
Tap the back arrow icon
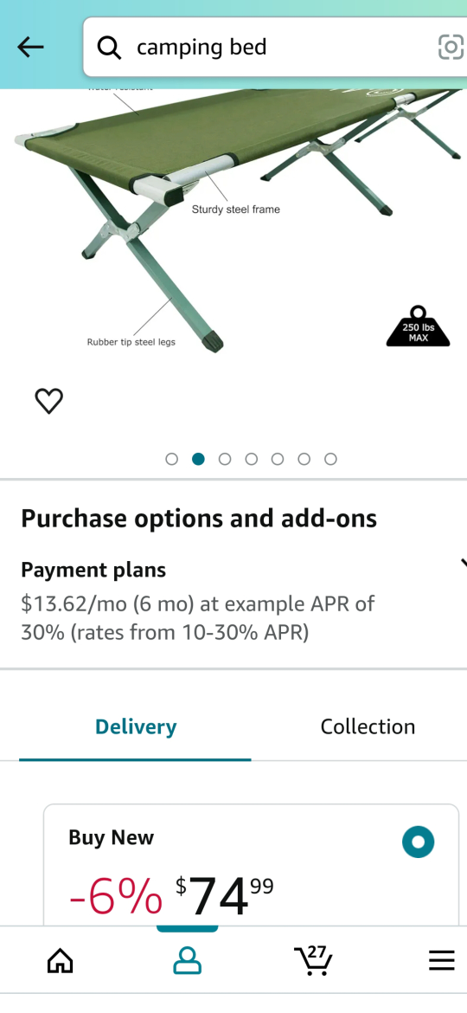(30, 47)
